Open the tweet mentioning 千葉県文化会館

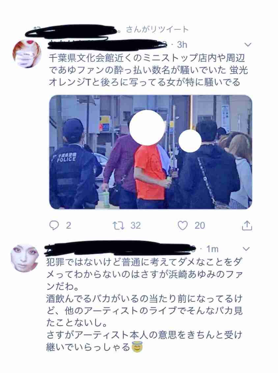click(149, 70)
